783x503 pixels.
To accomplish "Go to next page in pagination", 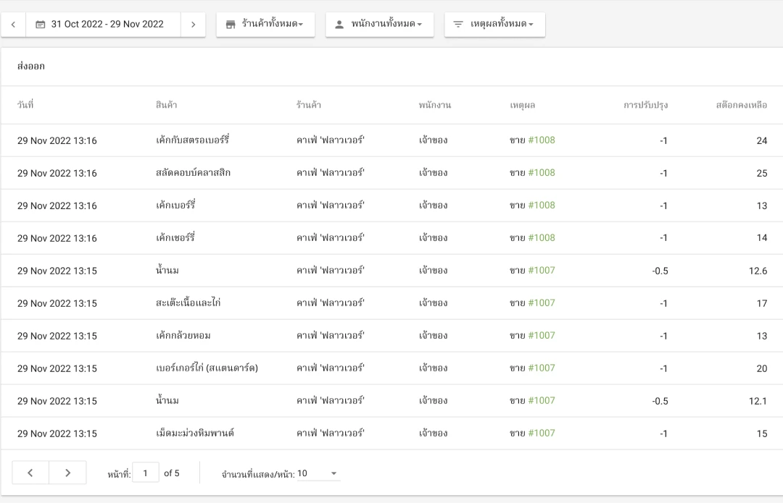I will [x=68, y=473].
